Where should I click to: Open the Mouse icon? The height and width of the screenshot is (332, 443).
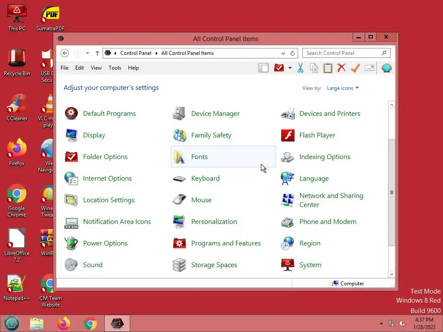(x=180, y=200)
